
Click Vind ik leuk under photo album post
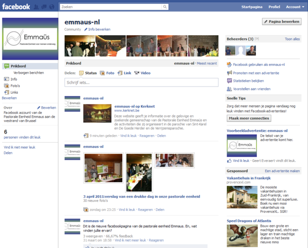(x=127, y=210)
